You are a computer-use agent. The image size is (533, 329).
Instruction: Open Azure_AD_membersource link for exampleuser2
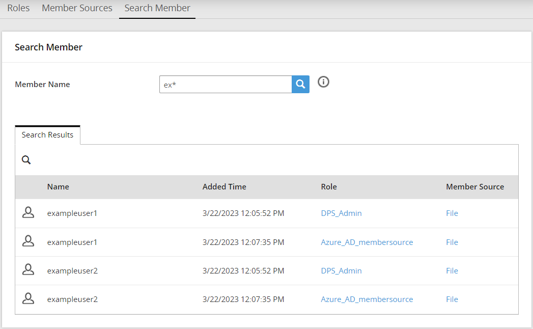point(367,299)
